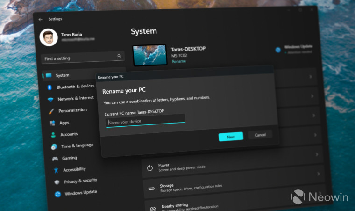Click the Next button
Screen dimensions: 355x211
[231, 137]
